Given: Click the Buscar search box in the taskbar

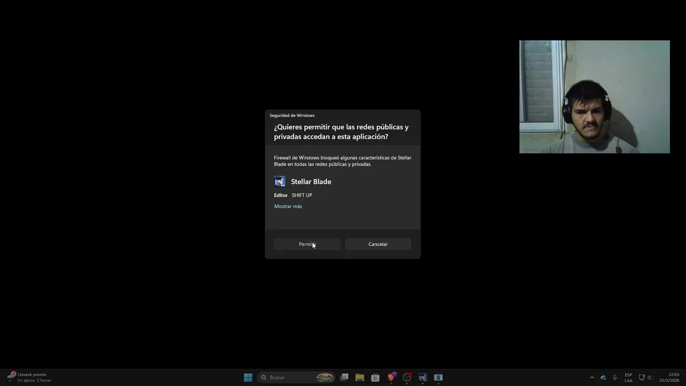Looking at the screenshot, I should (296, 377).
